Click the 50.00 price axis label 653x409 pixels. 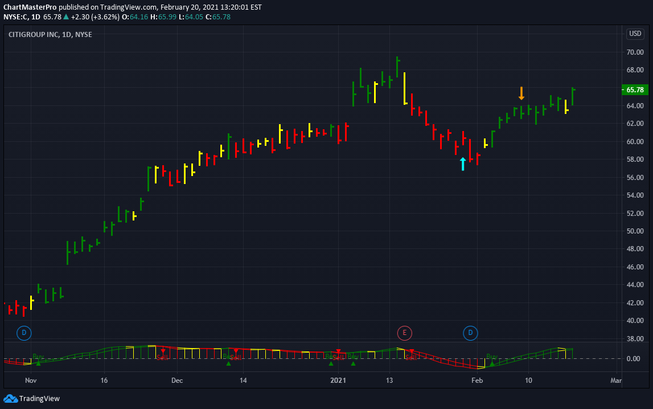pyautogui.click(x=635, y=231)
